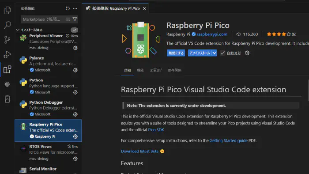309x174 pixels.
Task: Select the Details tab
Action: (x=127, y=70)
